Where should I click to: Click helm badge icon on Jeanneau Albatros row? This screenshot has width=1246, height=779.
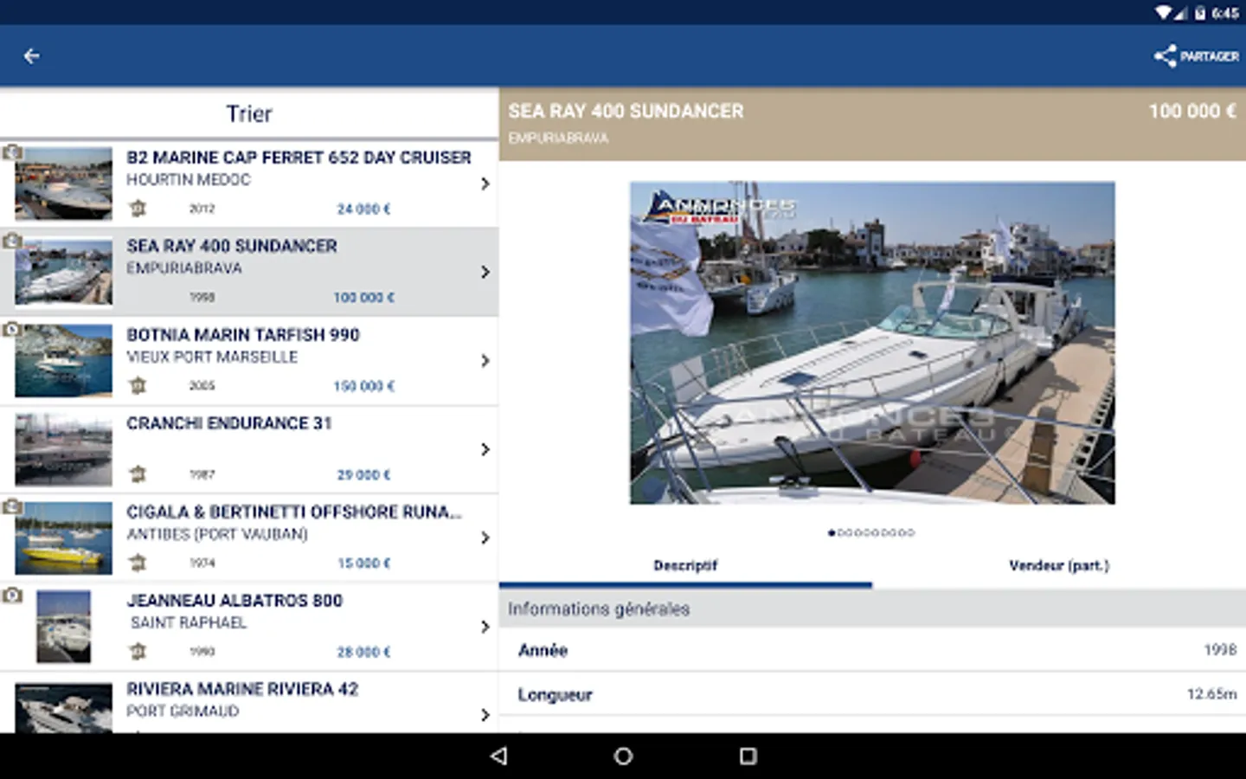[138, 652]
